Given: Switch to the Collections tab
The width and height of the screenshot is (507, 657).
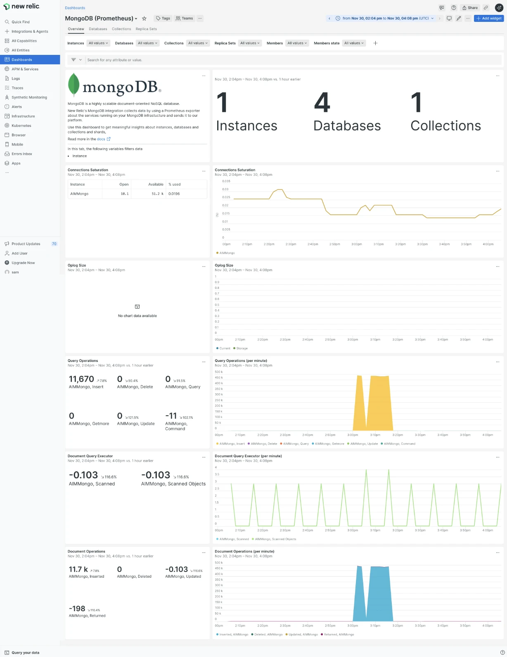Looking at the screenshot, I should click(121, 29).
